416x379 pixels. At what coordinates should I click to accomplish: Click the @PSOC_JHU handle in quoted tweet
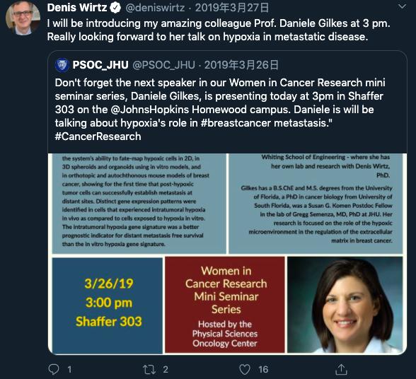[163, 65]
